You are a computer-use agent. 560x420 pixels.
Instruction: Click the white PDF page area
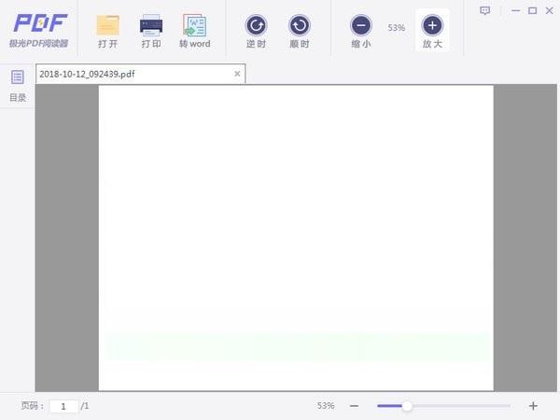click(296, 238)
